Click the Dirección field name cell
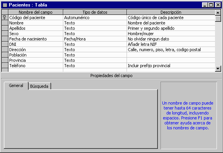 [36, 50]
